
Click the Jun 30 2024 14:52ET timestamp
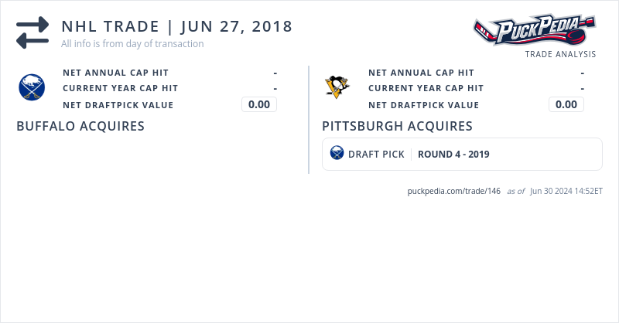566,191
